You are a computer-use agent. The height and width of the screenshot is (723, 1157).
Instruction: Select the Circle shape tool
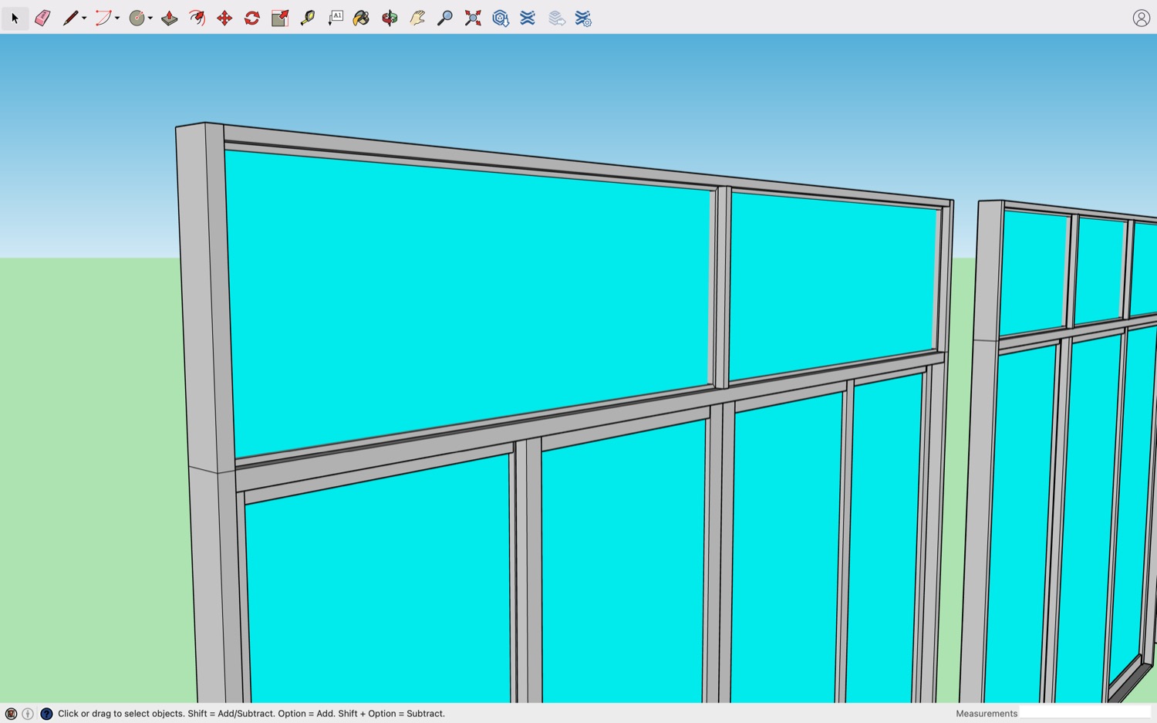tap(137, 18)
